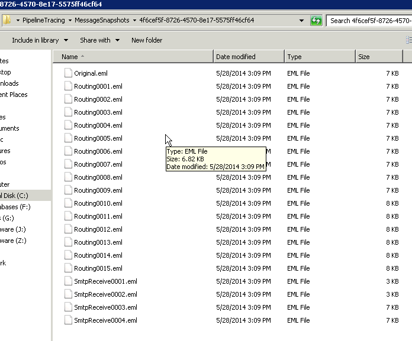The width and height of the screenshot is (412, 341).
Task: Open Recent Places in the navigation pane
Action: point(14,95)
